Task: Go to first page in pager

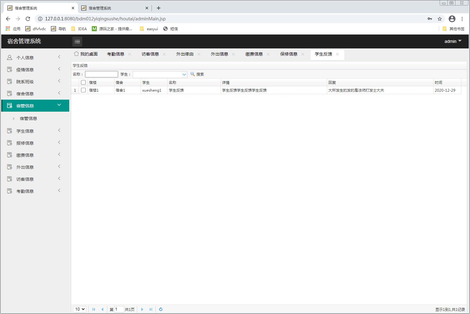Action: pos(94,309)
